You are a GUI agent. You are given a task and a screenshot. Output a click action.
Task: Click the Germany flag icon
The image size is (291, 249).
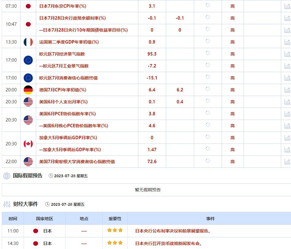pyautogui.click(x=28, y=90)
